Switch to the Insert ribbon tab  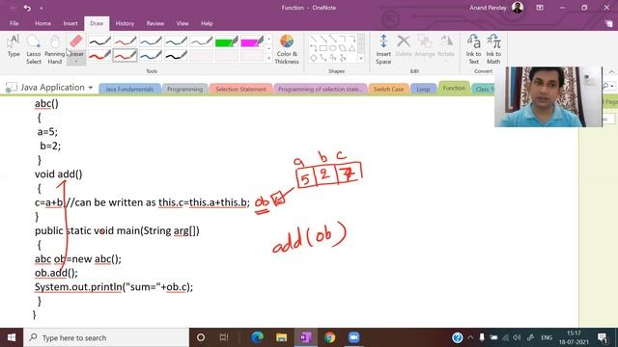(70, 23)
